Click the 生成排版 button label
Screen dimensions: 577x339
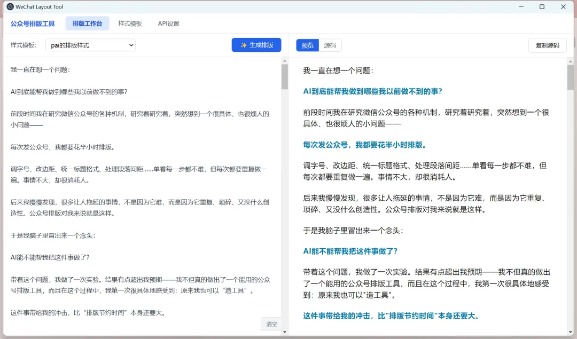pos(261,45)
